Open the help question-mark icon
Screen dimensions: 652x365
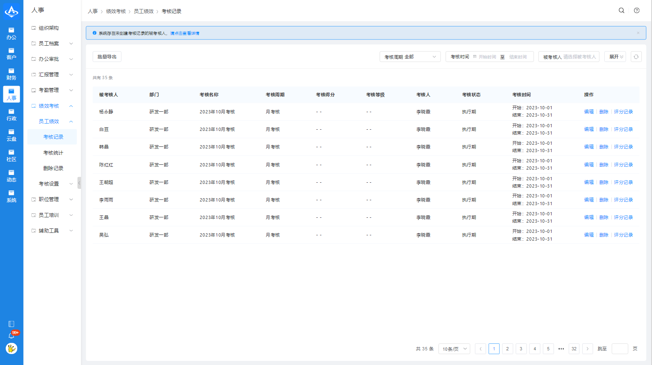[636, 11]
